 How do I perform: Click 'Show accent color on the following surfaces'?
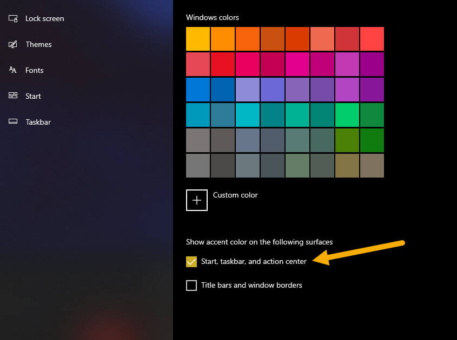(260, 242)
